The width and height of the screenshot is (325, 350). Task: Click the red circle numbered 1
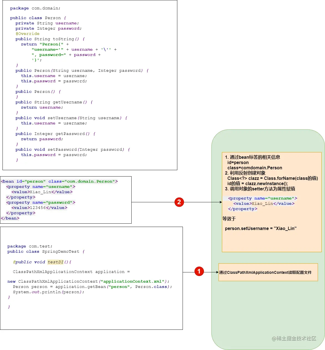click(199, 271)
